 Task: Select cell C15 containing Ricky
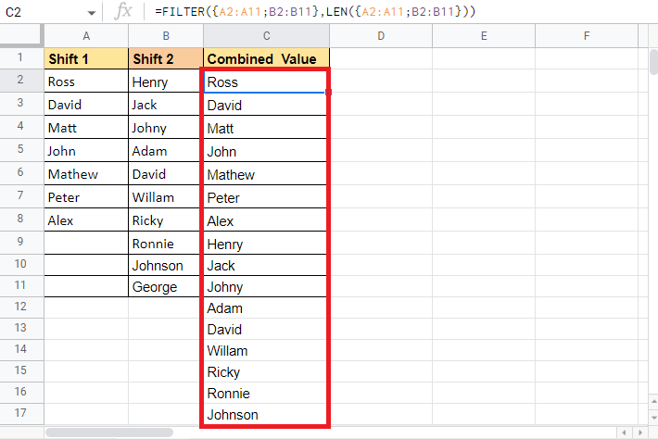point(265,371)
